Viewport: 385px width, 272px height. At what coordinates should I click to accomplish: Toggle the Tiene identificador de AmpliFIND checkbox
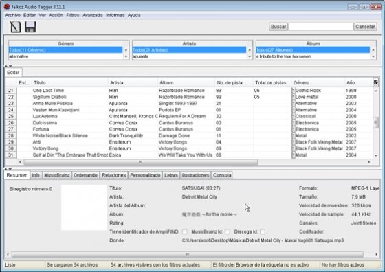point(185,231)
